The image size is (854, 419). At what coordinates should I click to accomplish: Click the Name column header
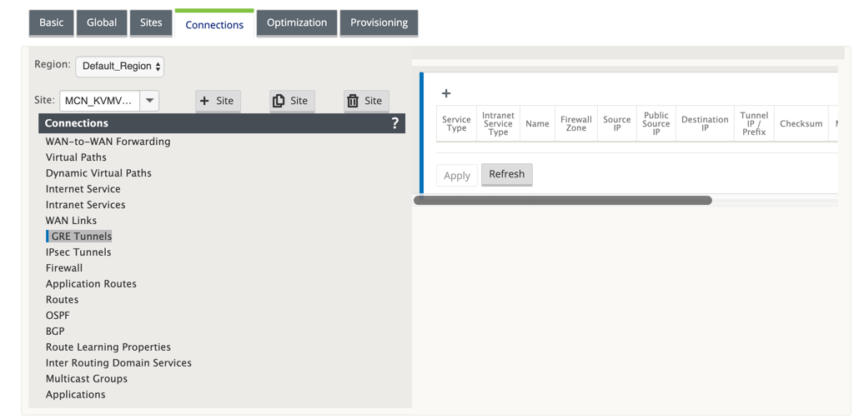[x=537, y=123]
